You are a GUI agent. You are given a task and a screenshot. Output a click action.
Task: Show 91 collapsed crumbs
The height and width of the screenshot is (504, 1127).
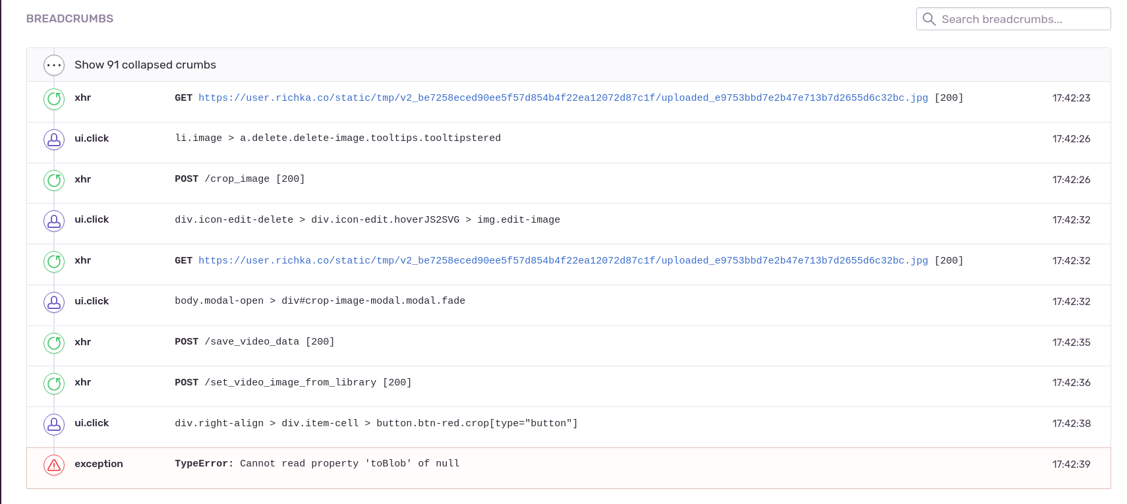tap(145, 65)
